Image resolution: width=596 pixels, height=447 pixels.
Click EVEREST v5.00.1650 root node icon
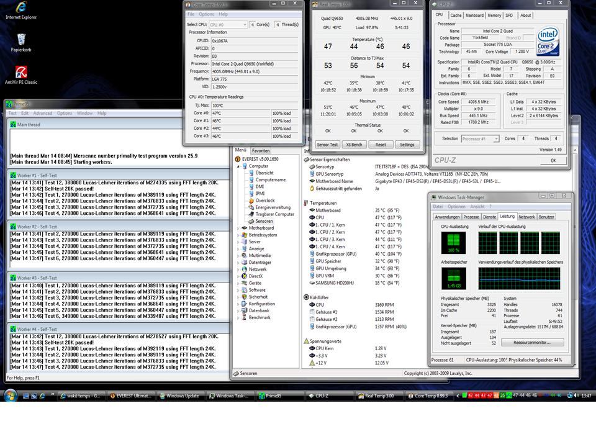click(x=238, y=160)
